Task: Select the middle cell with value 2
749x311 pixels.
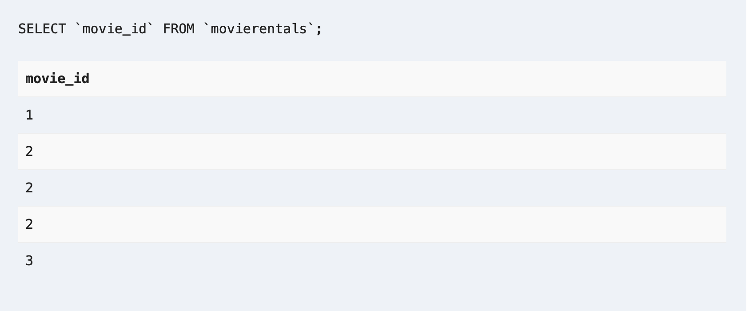Action: [29, 188]
